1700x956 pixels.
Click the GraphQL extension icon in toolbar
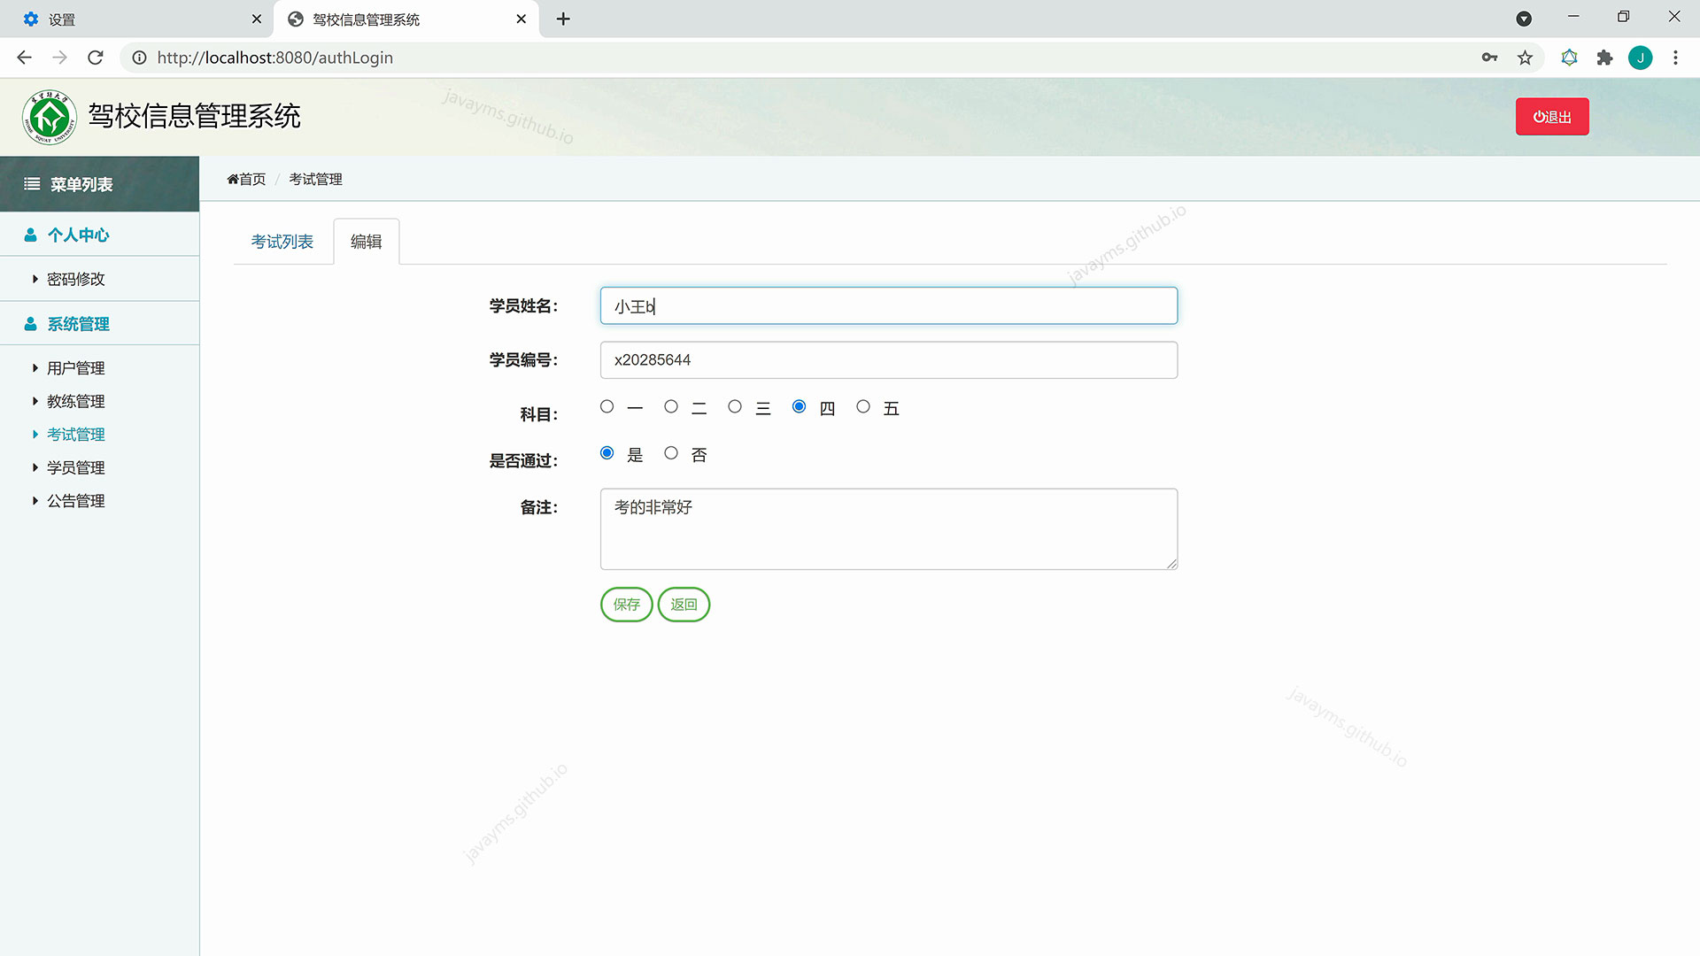pyautogui.click(x=1569, y=58)
